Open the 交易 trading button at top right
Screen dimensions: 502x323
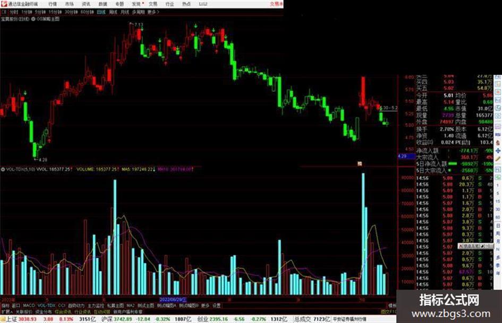[276, 4]
